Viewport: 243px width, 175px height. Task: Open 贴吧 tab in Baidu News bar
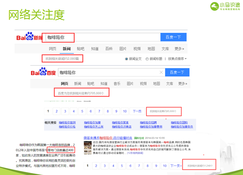point(80,49)
